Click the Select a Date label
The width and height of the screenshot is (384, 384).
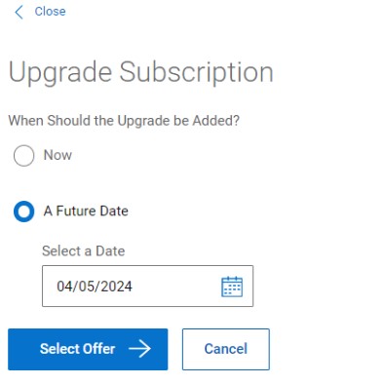[x=84, y=251]
